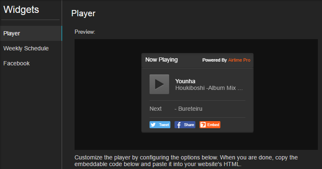322x169 pixels.
Task: Click the Twitter bird icon
Action: tap(153, 125)
